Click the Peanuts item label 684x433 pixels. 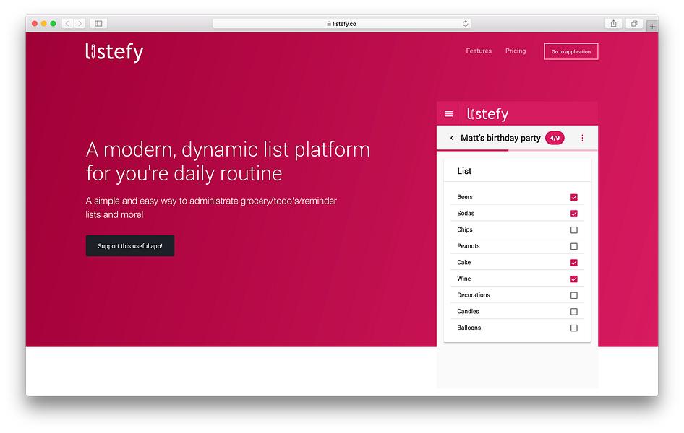click(x=468, y=246)
